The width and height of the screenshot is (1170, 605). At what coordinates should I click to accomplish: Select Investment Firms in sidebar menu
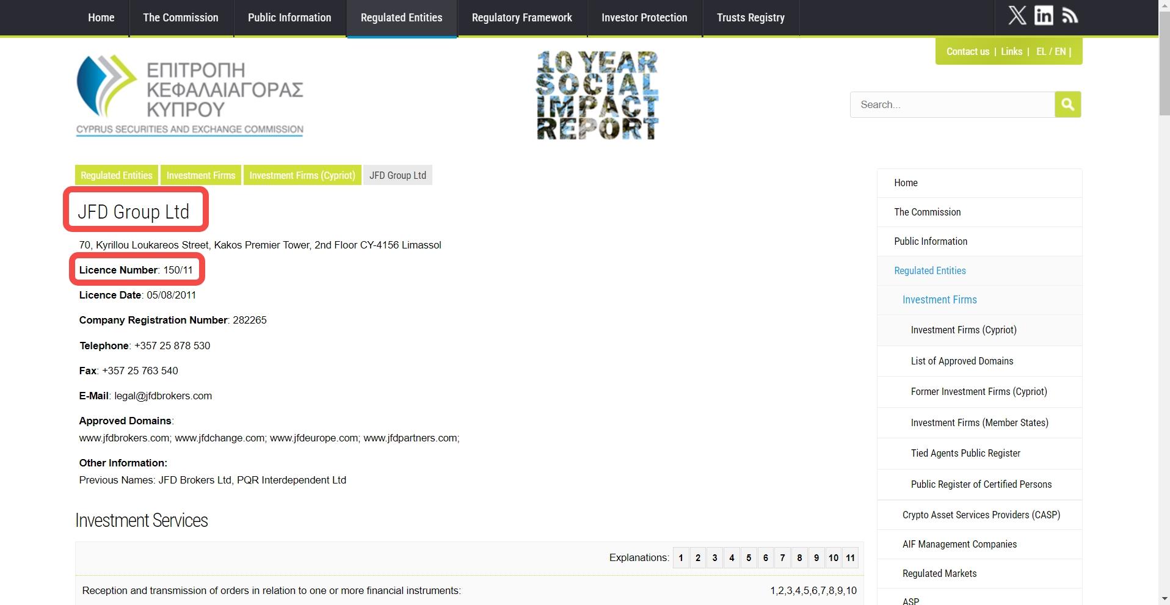[979, 300]
